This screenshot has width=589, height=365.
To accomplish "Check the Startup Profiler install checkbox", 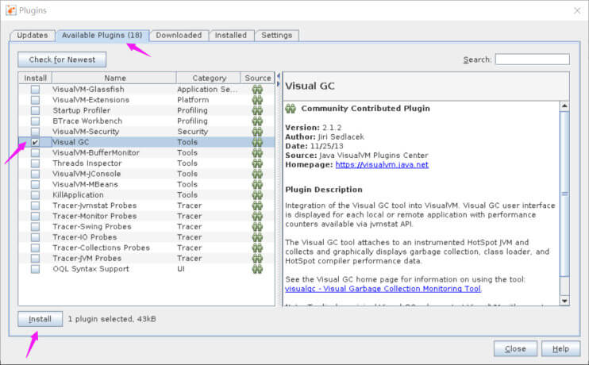I will [x=35, y=110].
